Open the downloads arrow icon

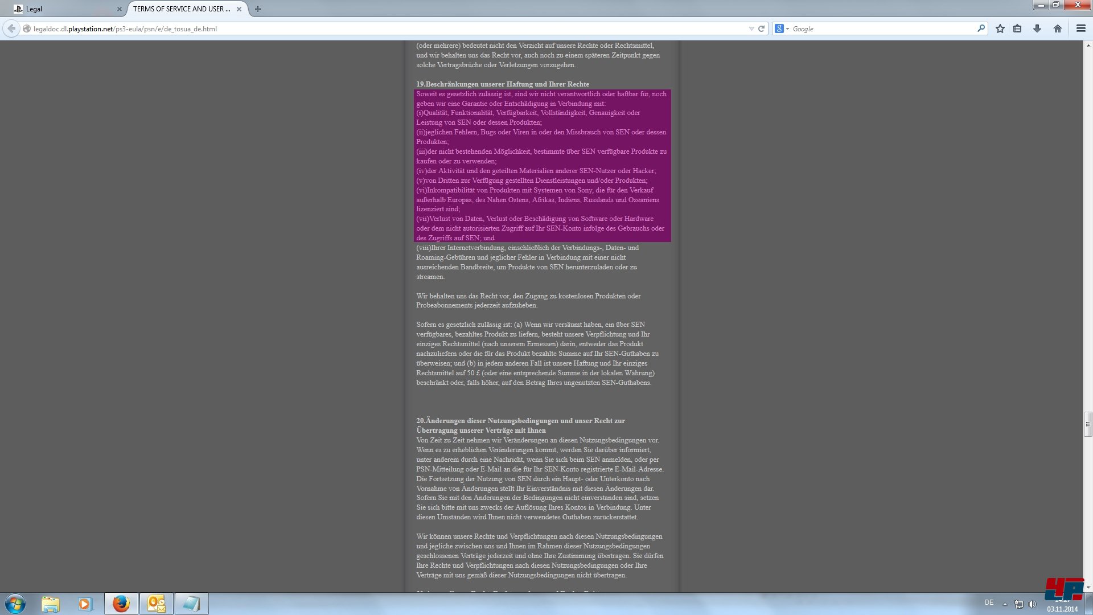1037,28
